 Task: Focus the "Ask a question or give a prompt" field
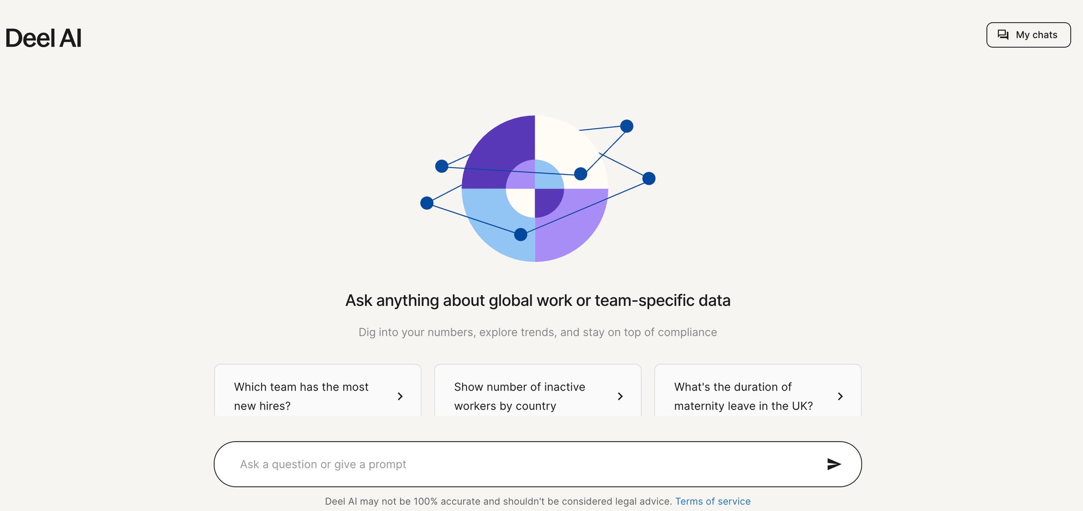[x=522, y=464]
